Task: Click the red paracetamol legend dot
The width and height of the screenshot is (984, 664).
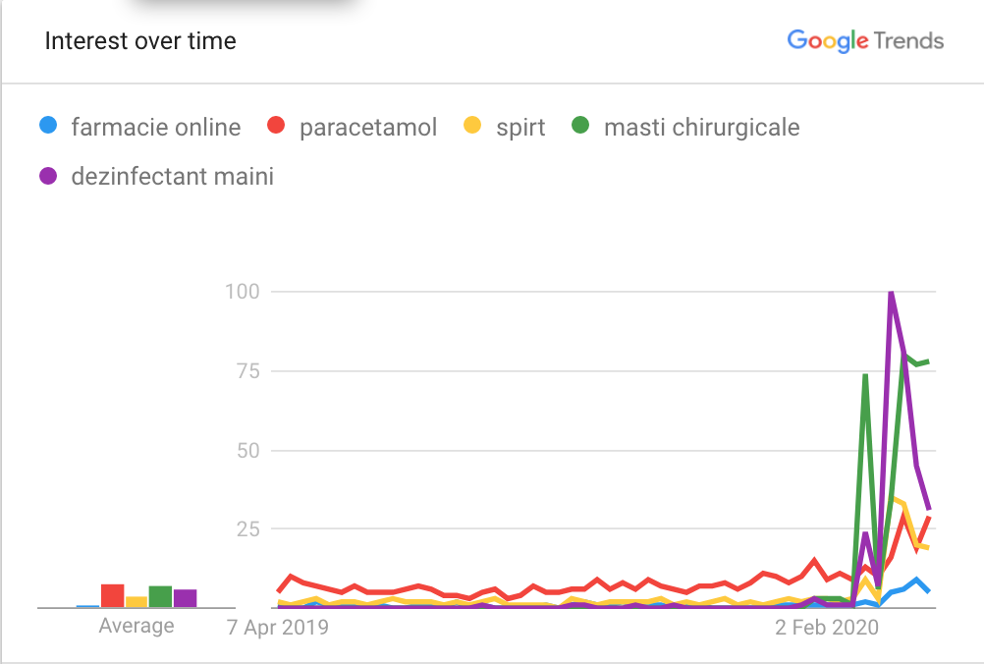Action: click(x=276, y=126)
